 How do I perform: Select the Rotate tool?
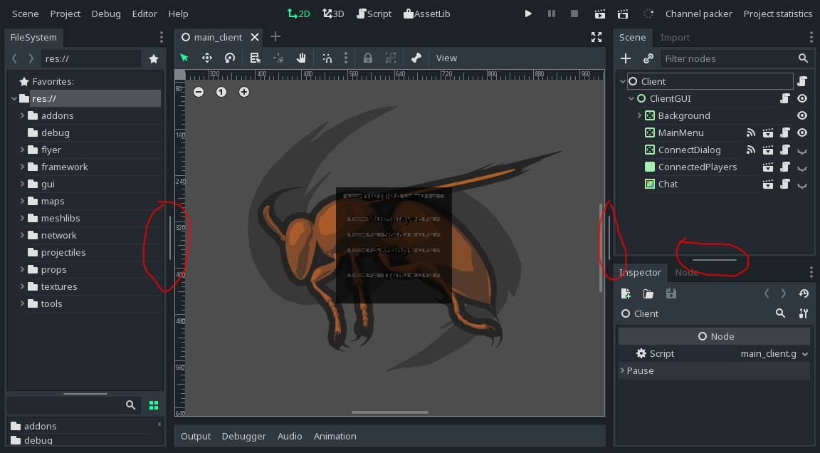pos(229,58)
